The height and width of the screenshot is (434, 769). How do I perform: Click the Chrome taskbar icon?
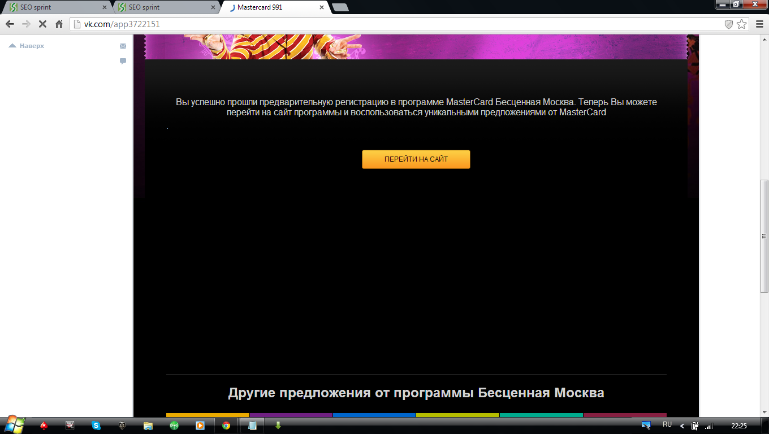coord(226,426)
